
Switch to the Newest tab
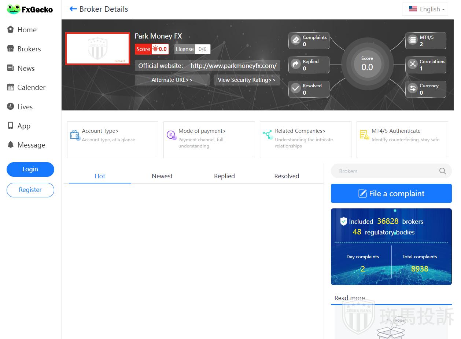[162, 176]
